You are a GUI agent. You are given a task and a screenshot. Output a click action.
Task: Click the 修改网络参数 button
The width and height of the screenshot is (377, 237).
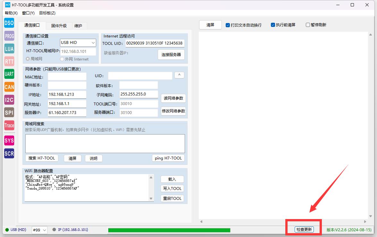pos(173,111)
